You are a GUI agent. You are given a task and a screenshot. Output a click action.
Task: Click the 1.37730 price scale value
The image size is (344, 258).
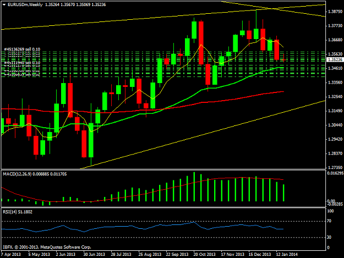coord(335,26)
